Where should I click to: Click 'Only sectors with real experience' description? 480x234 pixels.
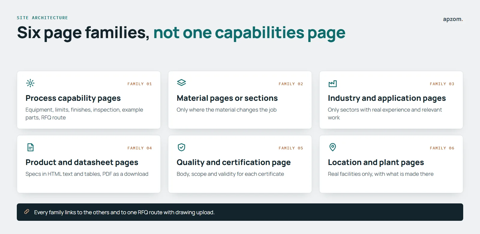coord(385,114)
